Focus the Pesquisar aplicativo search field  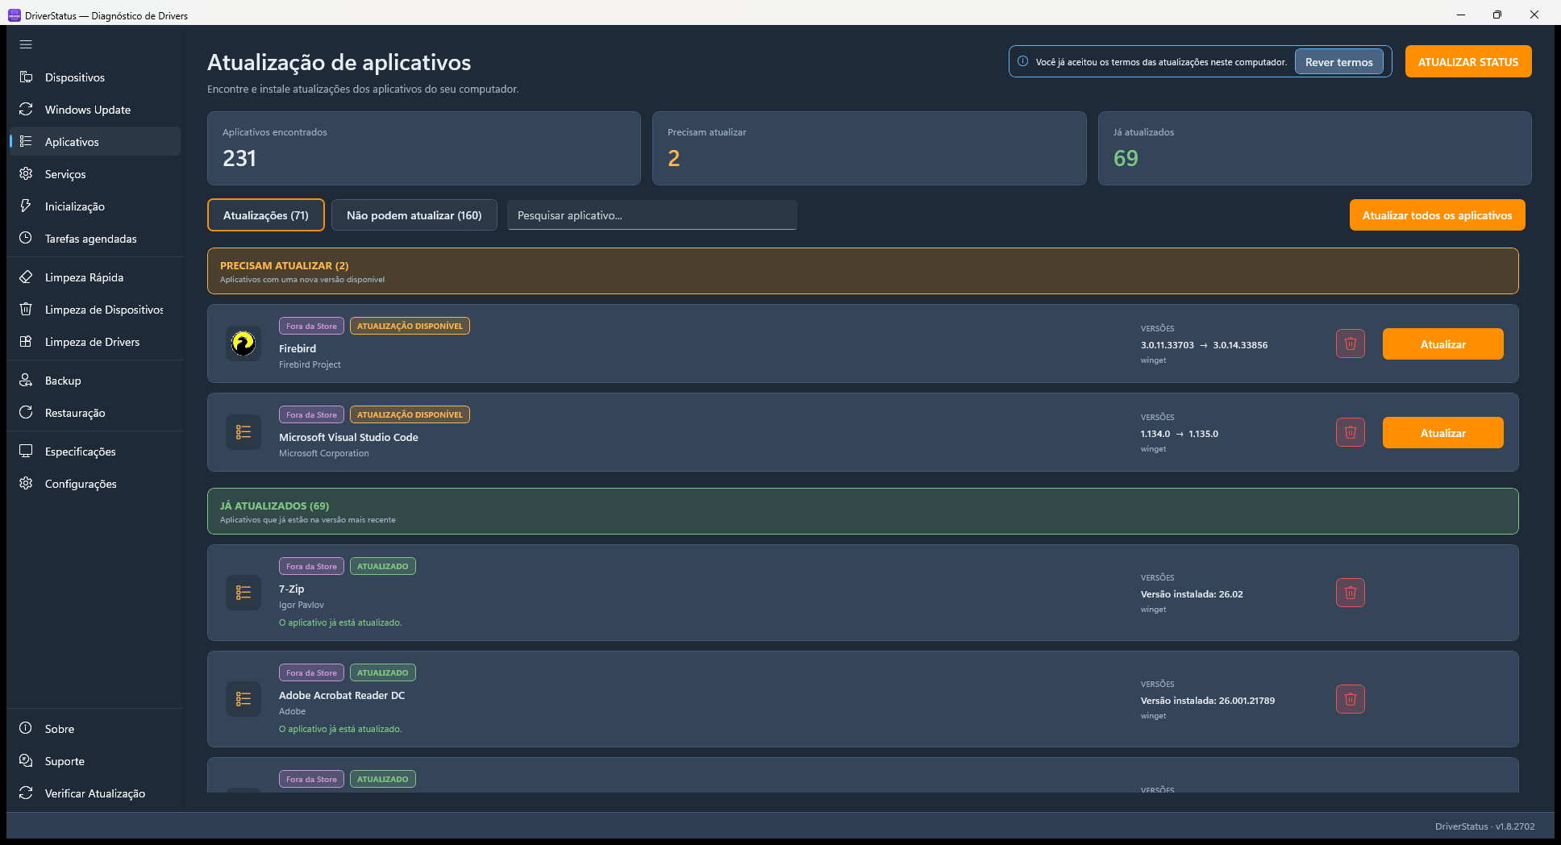tap(652, 215)
